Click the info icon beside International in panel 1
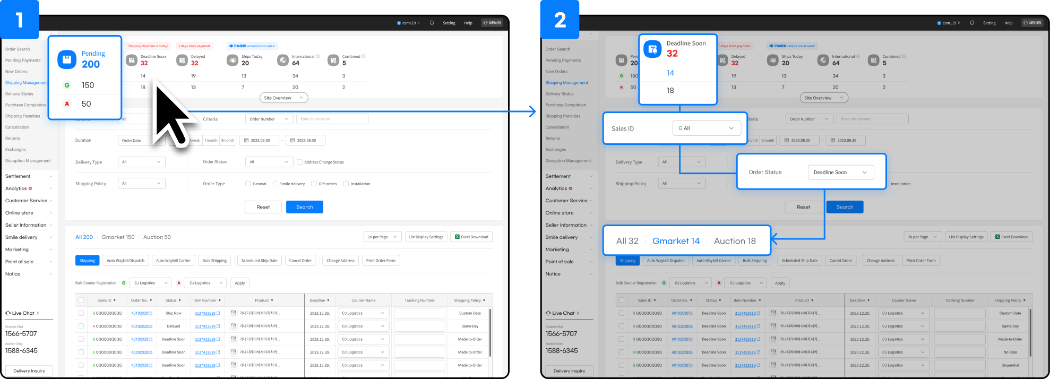 pyautogui.click(x=318, y=56)
